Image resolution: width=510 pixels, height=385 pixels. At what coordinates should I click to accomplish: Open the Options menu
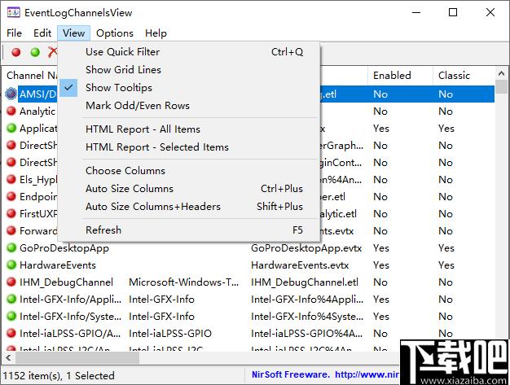tap(115, 33)
